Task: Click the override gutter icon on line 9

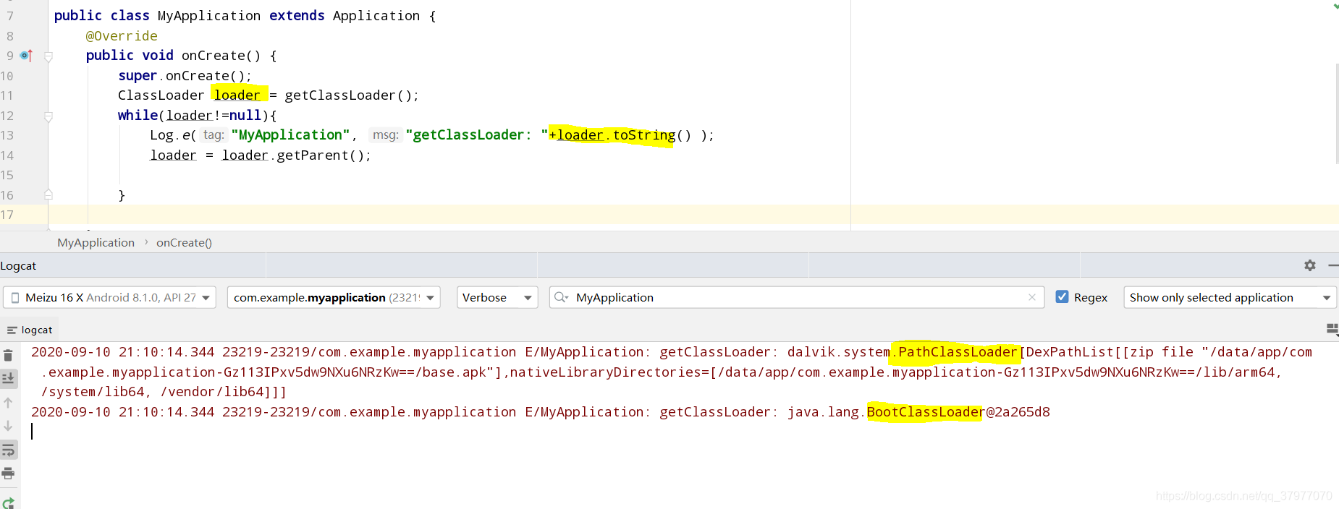Action: pyautogui.click(x=26, y=56)
